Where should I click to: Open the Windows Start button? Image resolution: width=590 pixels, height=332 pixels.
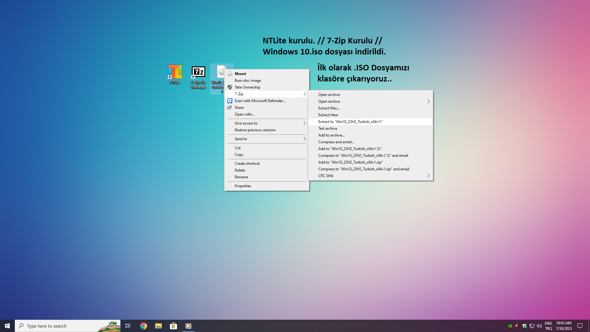[7, 326]
